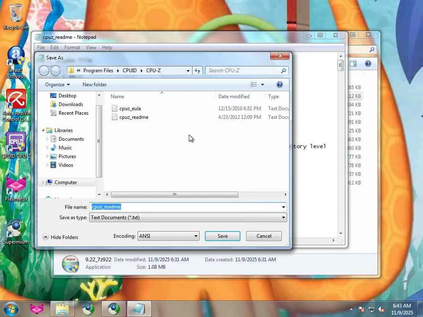
Task: Click the change view icon in Save As
Action: click(x=254, y=85)
